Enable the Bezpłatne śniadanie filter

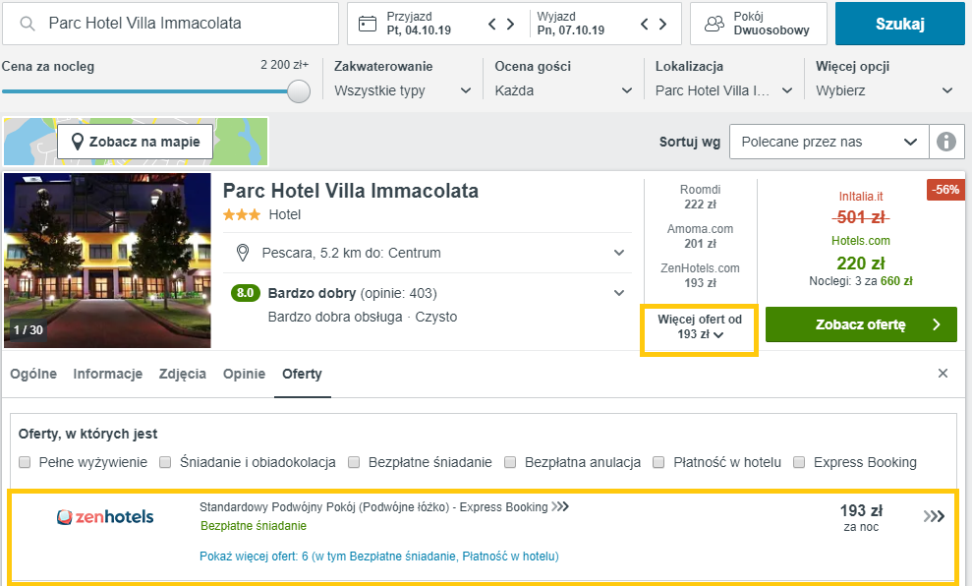[x=354, y=461]
